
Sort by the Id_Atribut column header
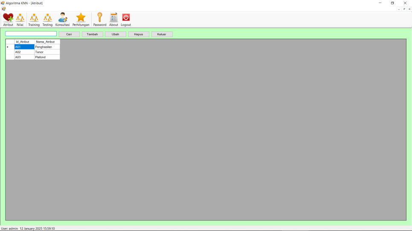(x=24, y=42)
